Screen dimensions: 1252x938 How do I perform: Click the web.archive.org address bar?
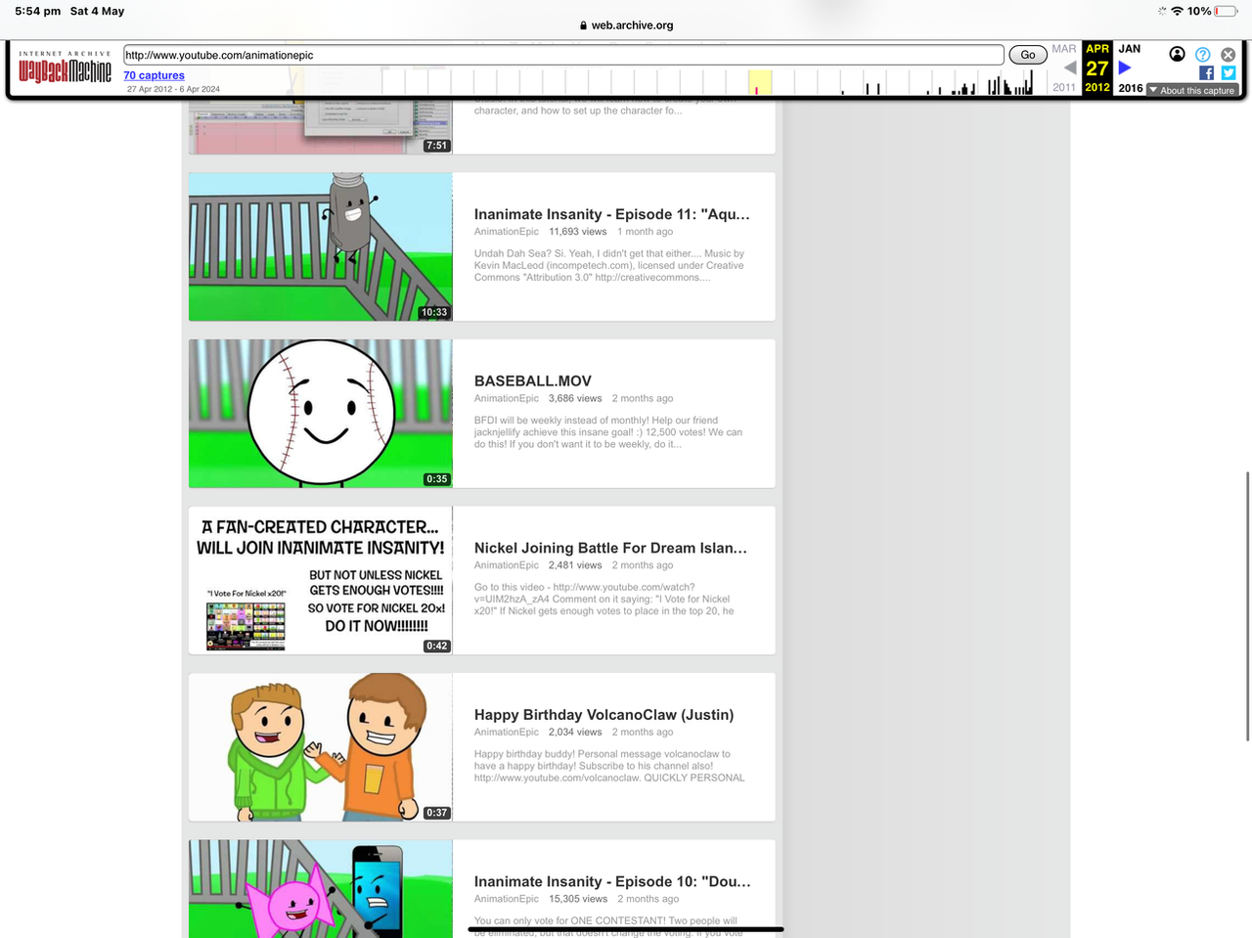pyautogui.click(x=626, y=25)
